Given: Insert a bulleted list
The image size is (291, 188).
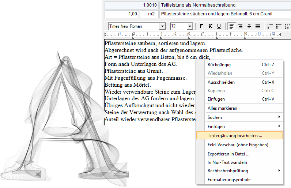Looking at the screenshot, I should (279, 26).
